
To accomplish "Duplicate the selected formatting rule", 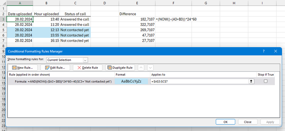I will click(x=120, y=68).
